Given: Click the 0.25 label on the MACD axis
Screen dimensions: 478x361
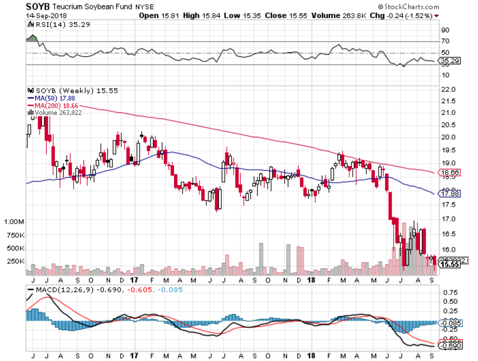Looking at the screenshot, I should pyautogui.click(x=450, y=311).
